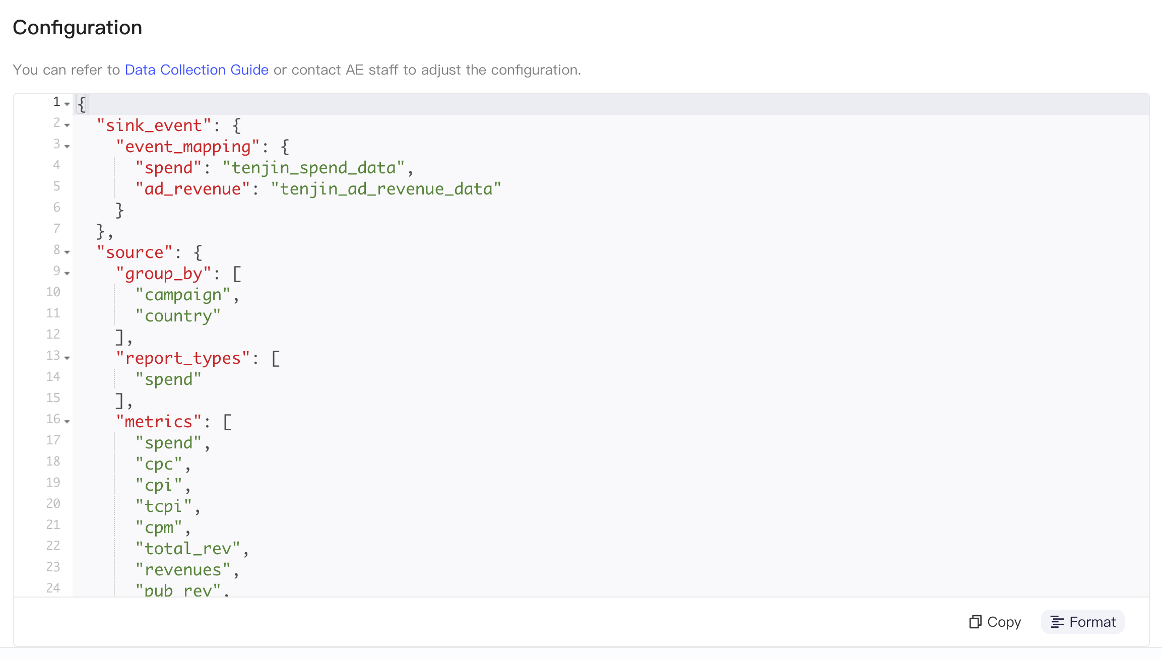Click the "tcpi" string on line 20
This screenshot has width=1162, height=659.
point(164,506)
